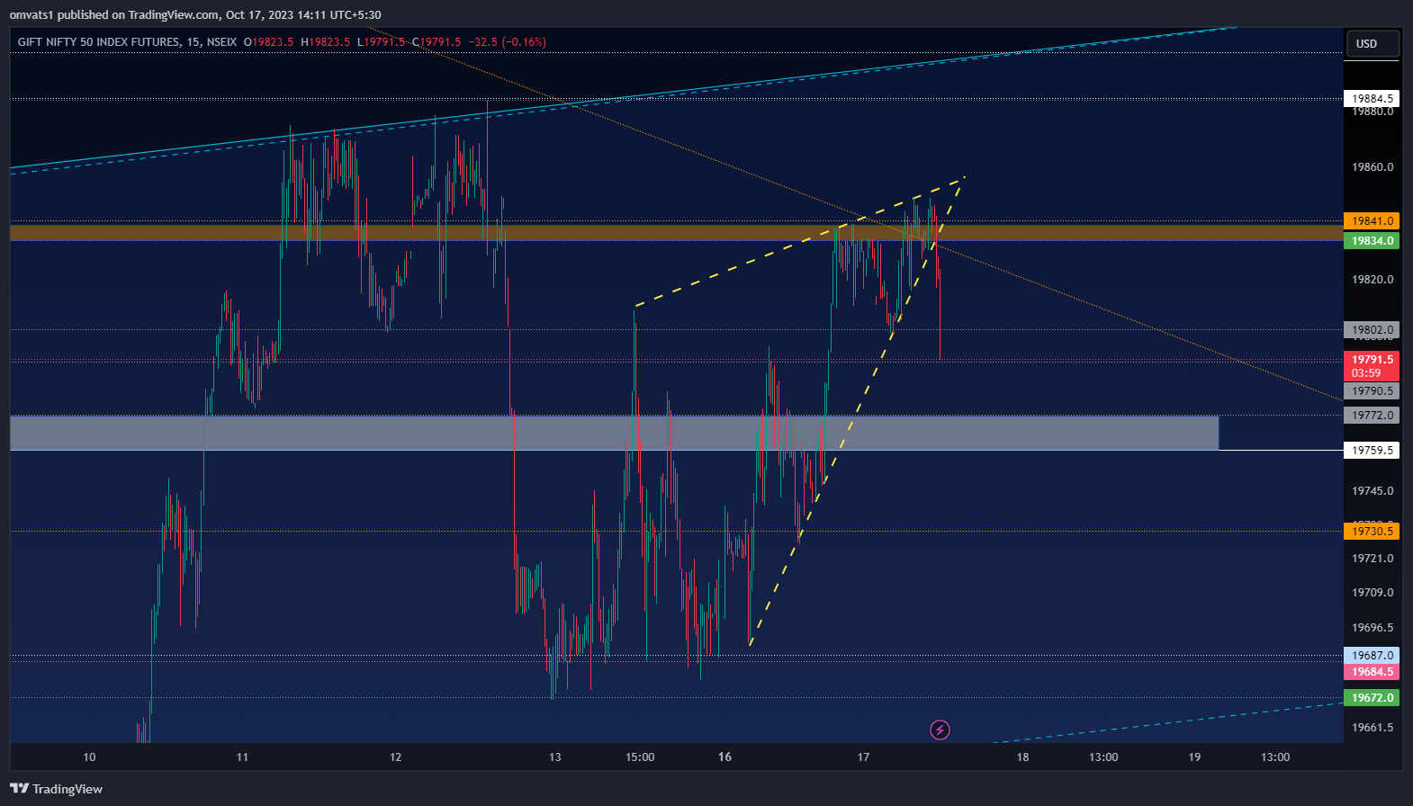This screenshot has width=1413, height=806.
Task: Click the 03:59 bar countdown timer
Action: [x=1366, y=373]
